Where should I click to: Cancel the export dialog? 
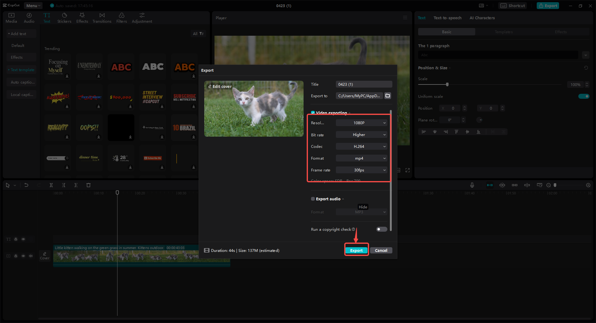381,250
